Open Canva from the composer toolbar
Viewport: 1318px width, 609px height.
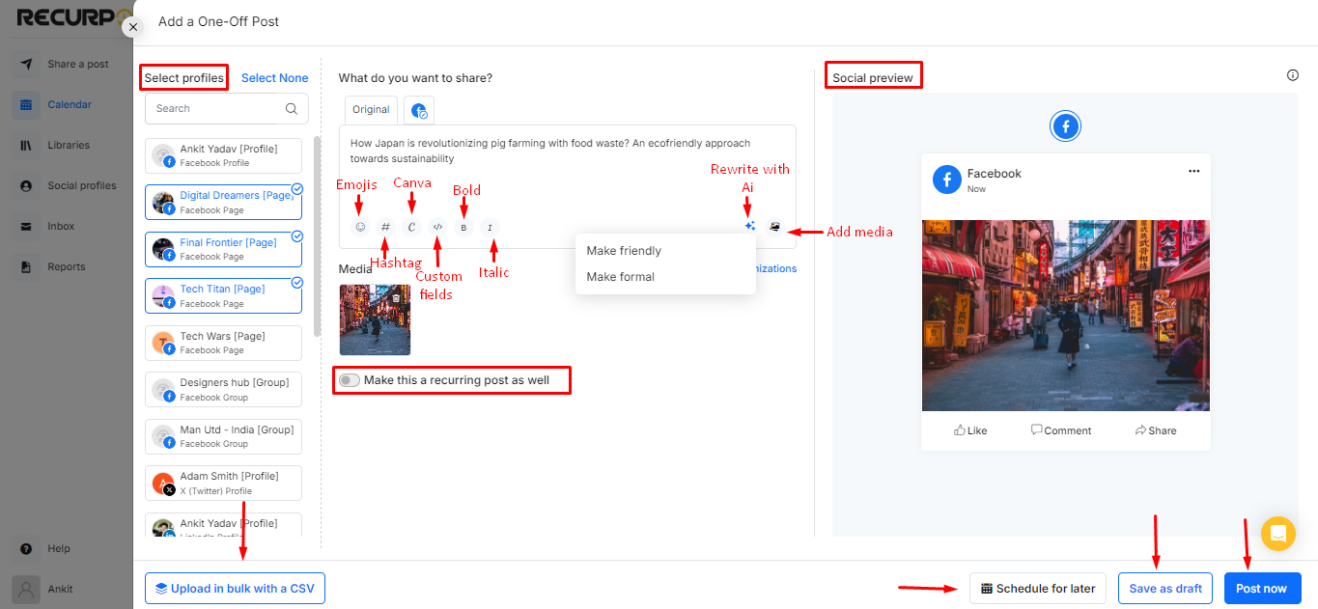[411, 227]
